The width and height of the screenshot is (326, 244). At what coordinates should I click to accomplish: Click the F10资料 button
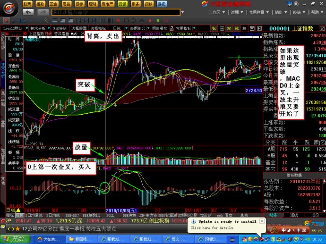coord(60,28)
